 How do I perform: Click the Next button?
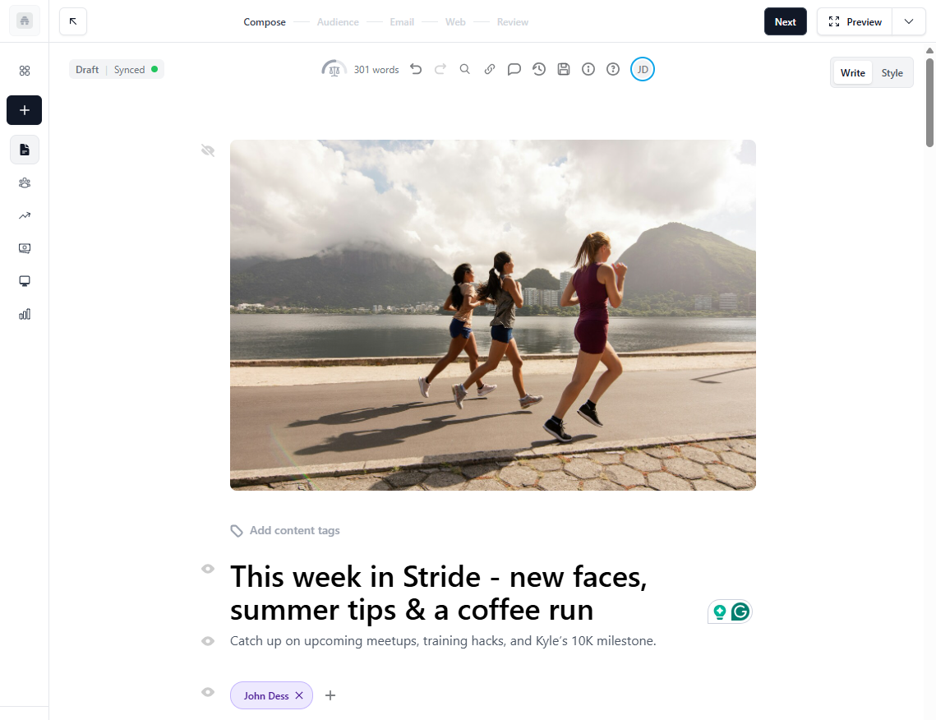[786, 21]
